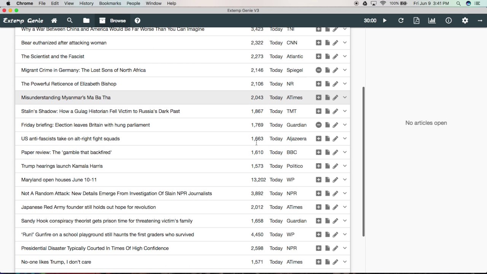Viewport: 487px width, 274px height.
Task: Go to the Extemp Genie home icon
Action: 54,21
